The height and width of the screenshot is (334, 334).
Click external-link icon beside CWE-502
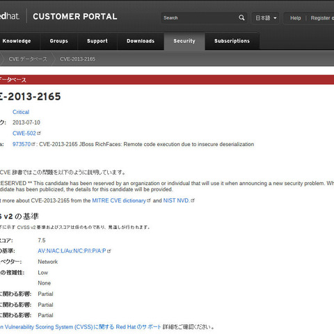point(39,133)
